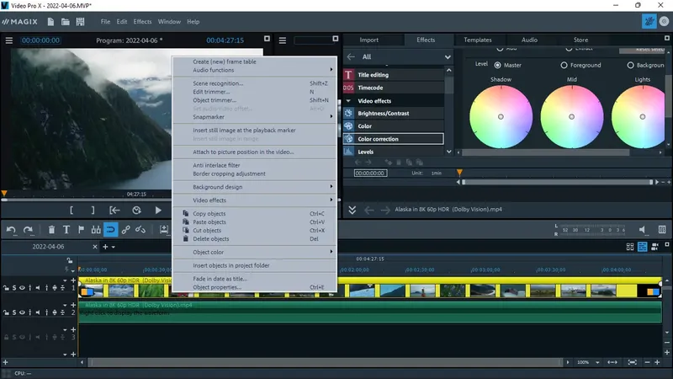Viewport: 673px width, 379px height.
Task: Expand the Snapmarker submenu
Action: tap(331, 116)
